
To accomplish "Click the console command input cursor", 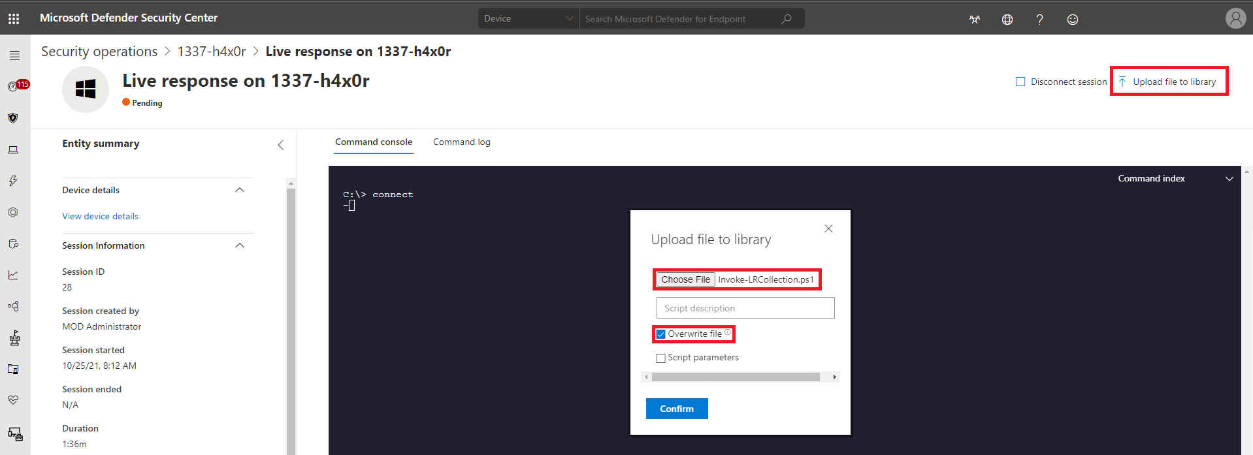I will click(351, 206).
